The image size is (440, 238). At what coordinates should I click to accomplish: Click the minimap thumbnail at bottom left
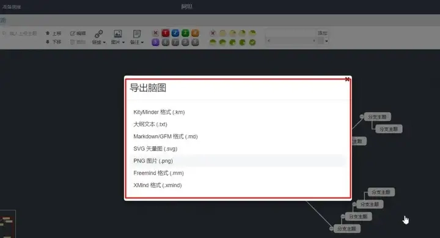pyautogui.click(x=7, y=224)
